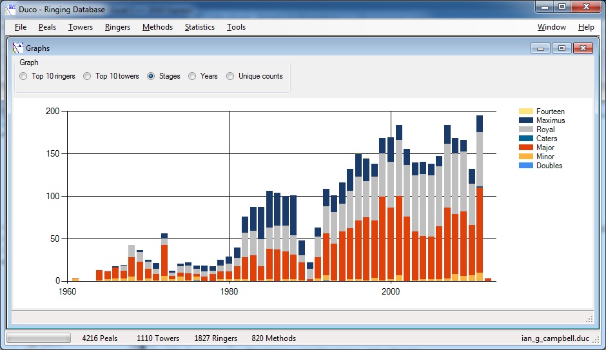Open the Statistics menu

click(x=199, y=27)
